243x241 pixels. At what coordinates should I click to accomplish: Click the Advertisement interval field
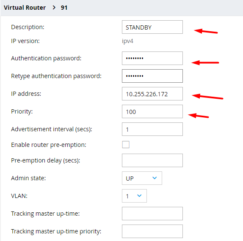pos(152,129)
